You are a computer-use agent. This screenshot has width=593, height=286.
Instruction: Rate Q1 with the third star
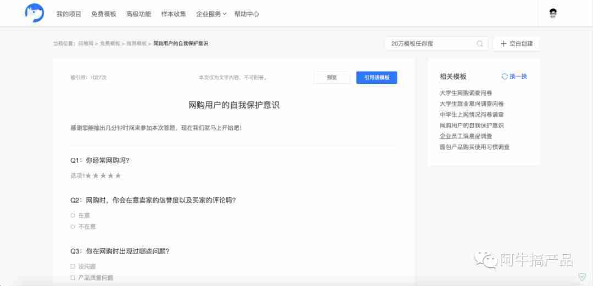[x=103, y=175]
